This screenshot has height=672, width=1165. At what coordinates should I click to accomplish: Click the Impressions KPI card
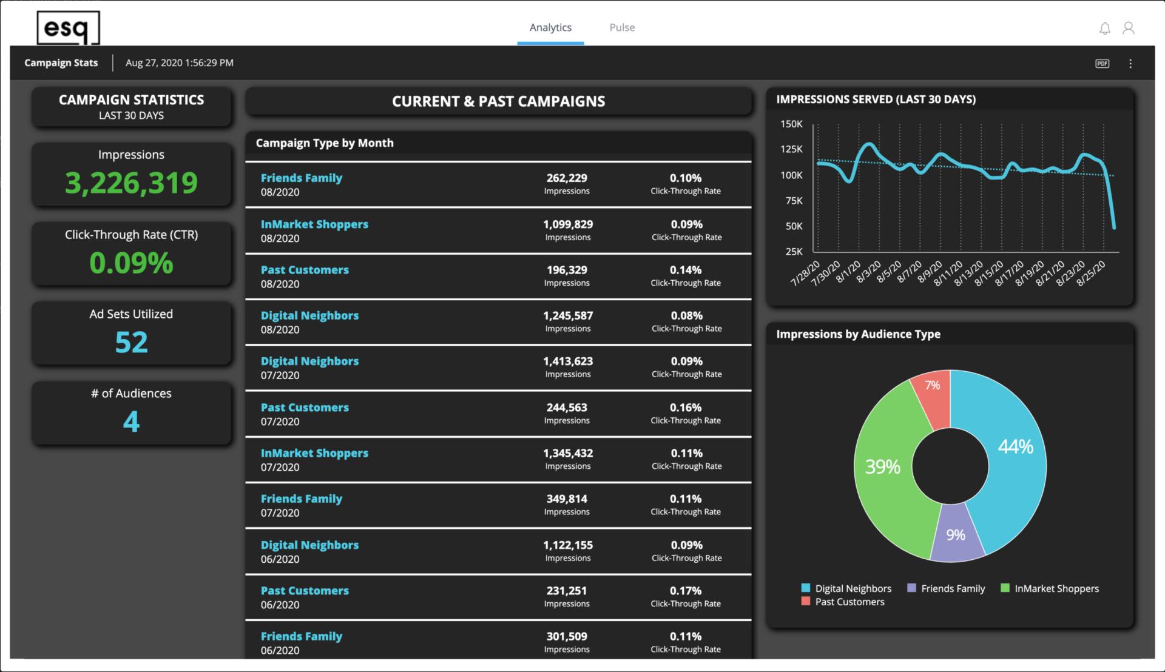coord(132,174)
